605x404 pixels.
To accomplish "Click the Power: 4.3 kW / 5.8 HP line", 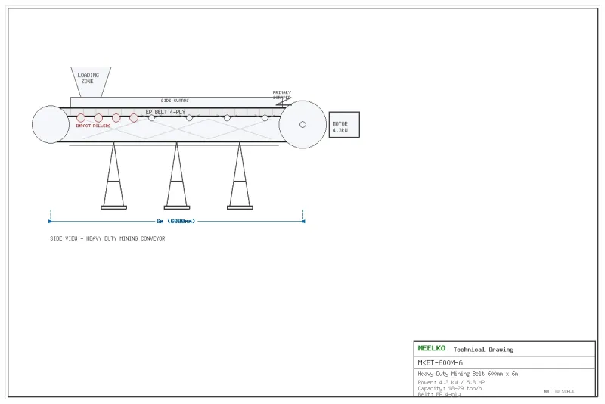I will (x=451, y=382).
